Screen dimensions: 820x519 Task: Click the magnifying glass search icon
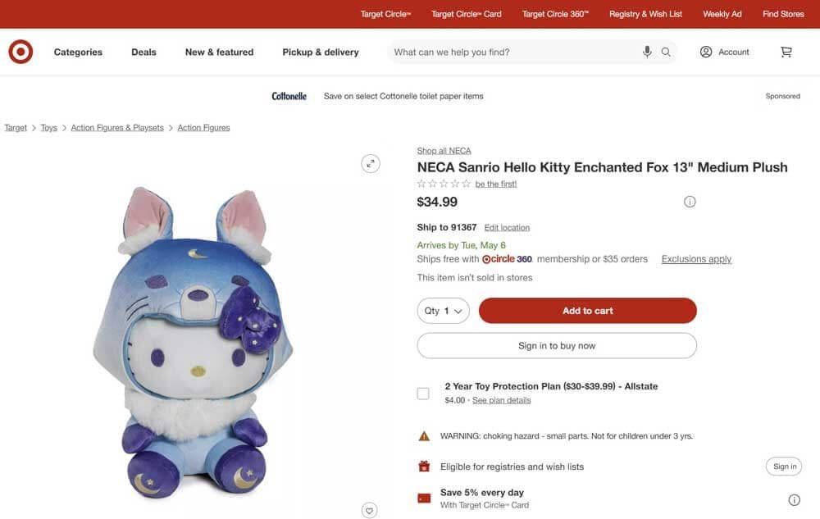(x=666, y=52)
